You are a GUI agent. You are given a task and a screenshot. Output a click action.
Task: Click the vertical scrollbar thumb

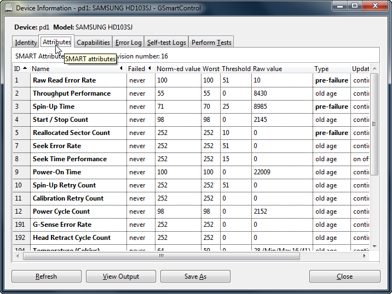click(374, 124)
